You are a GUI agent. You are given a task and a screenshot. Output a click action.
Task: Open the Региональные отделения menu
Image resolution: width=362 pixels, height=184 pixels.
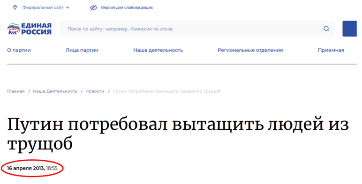[x=250, y=50]
